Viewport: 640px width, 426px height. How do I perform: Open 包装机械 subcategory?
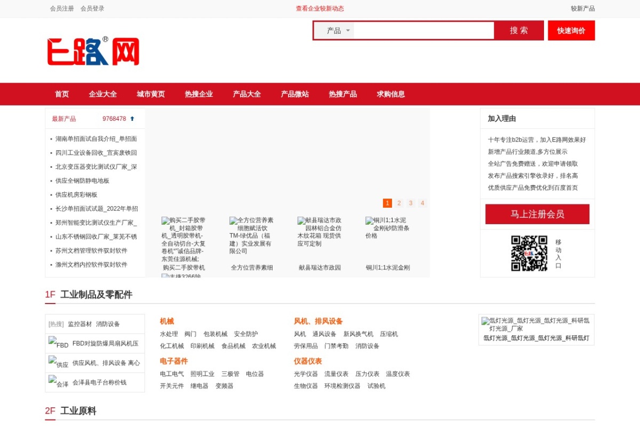click(215, 334)
